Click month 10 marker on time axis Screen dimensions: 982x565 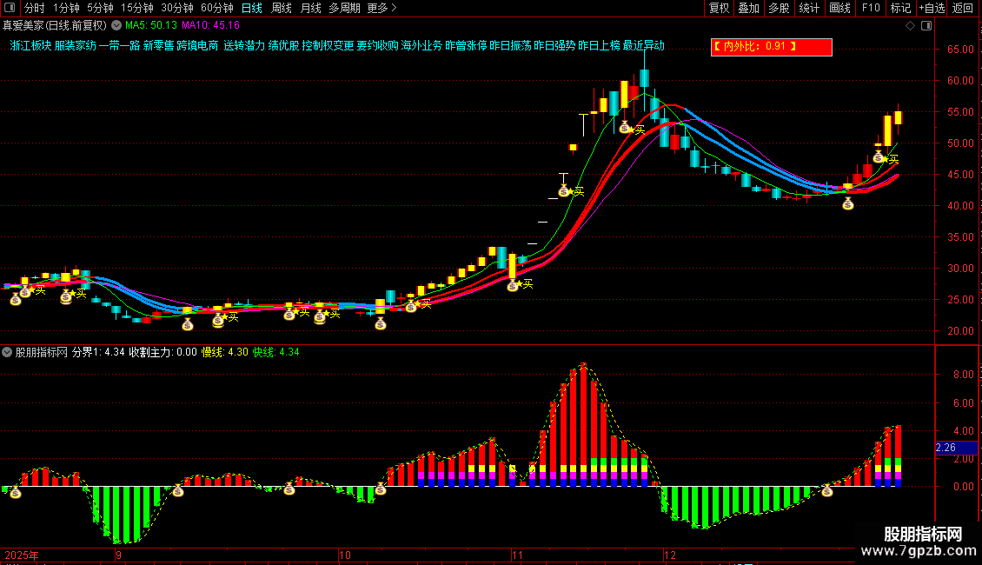coord(345,555)
